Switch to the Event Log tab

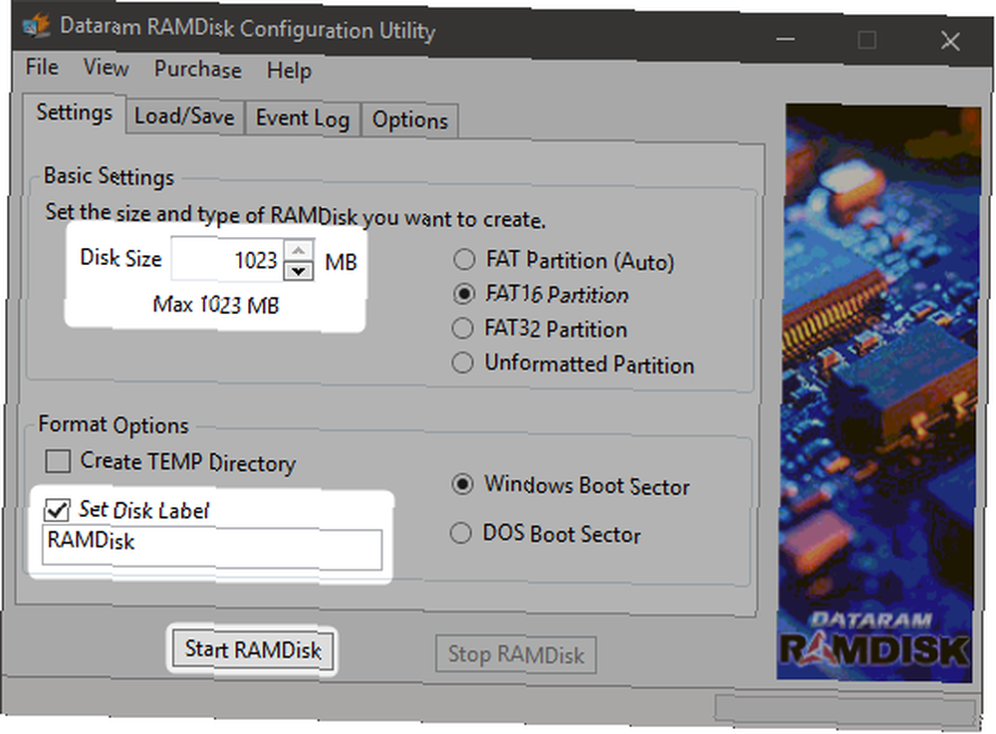pos(303,119)
